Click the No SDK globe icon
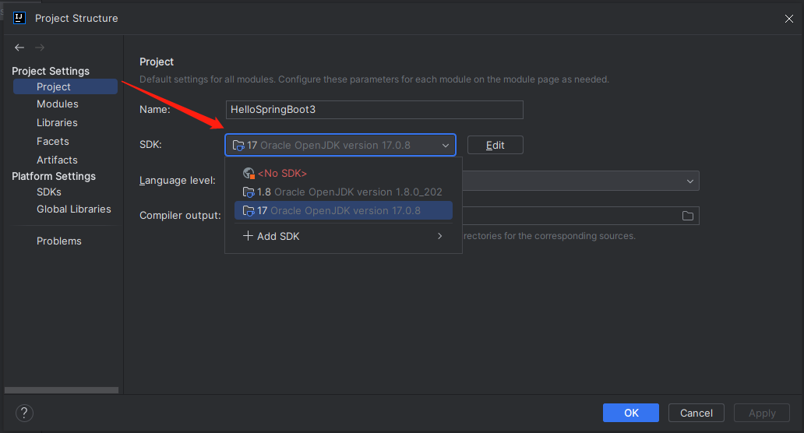The image size is (804, 433). [249, 173]
